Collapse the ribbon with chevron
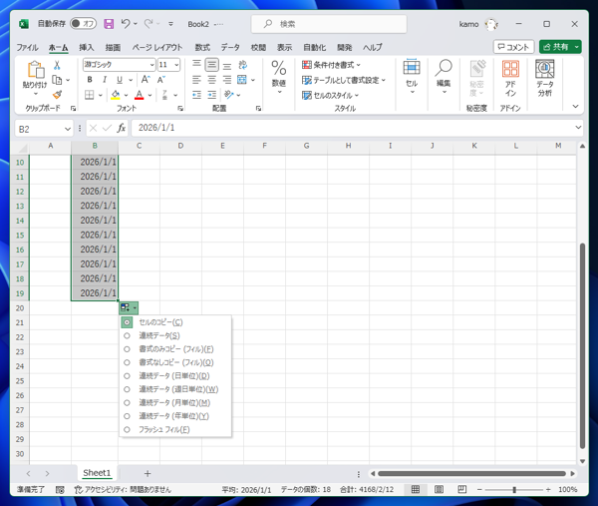 575,107
